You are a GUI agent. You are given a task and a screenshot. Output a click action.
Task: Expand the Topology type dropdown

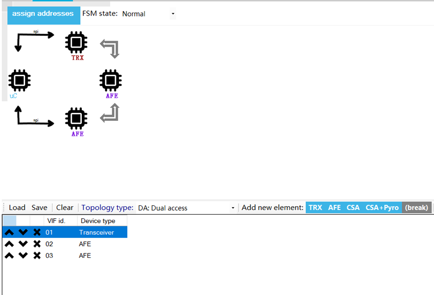point(186,208)
